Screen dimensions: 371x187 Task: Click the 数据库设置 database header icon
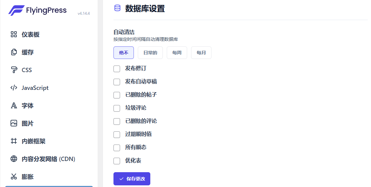tap(117, 8)
